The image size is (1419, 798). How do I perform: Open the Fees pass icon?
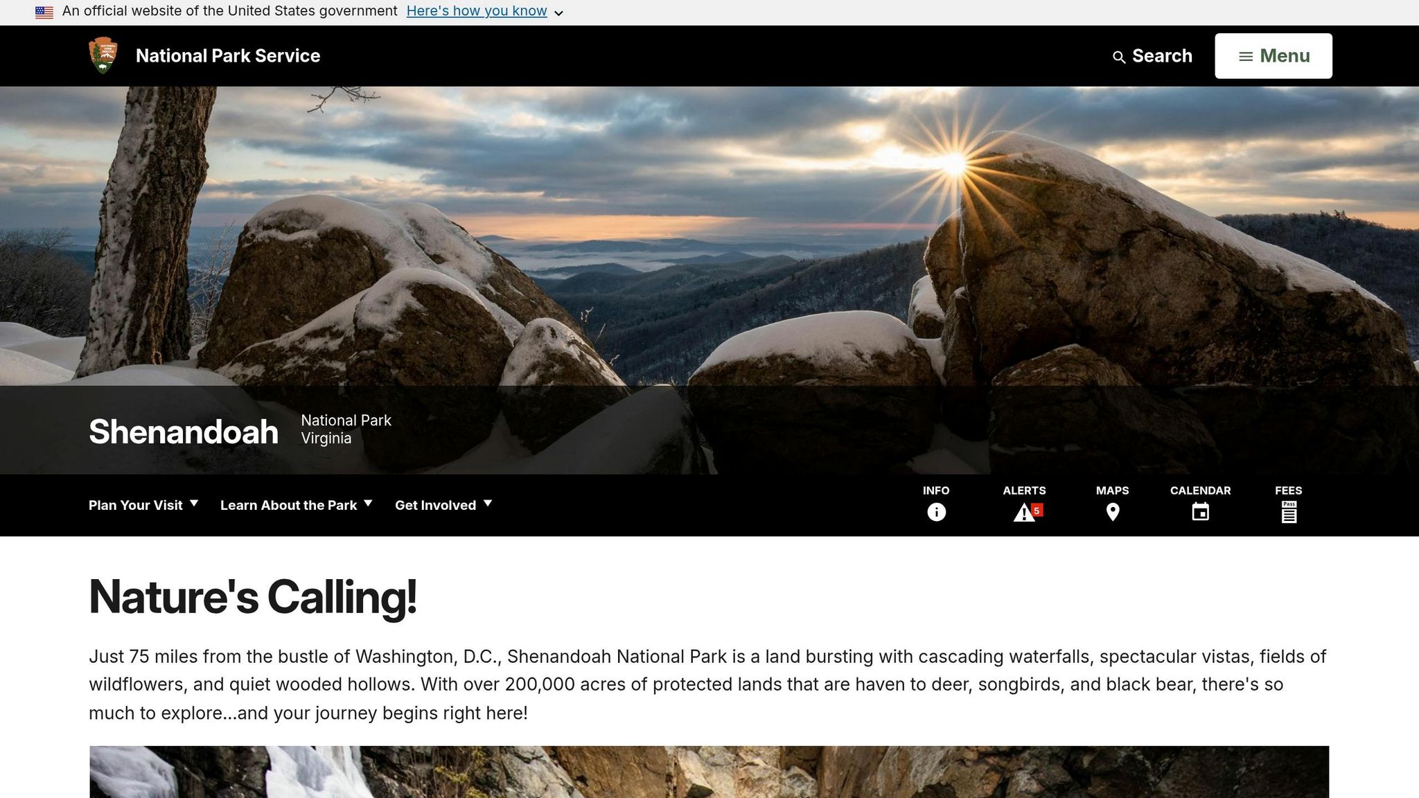click(x=1288, y=512)
